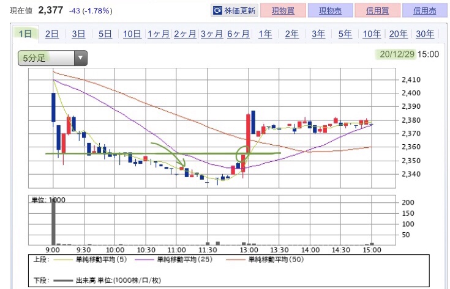Refresh the quote with 株価更新

[x=234, y=10]
